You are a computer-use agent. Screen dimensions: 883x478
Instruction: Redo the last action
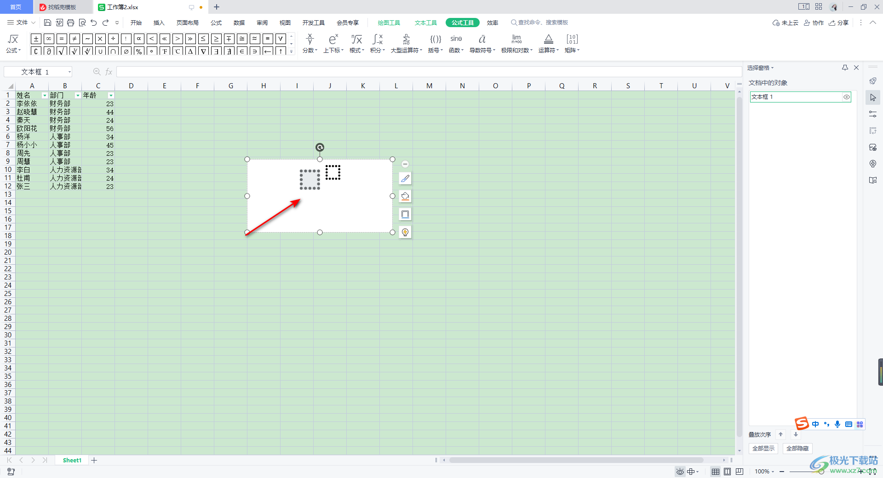[106, 23]
